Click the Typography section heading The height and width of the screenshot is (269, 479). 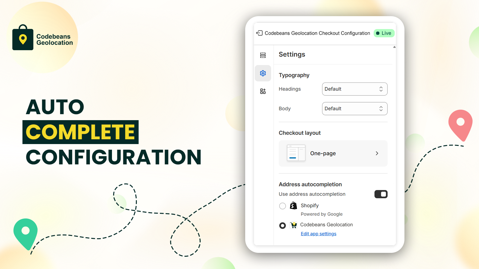point(294,75)
